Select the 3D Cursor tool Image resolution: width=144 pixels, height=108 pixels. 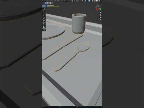tap(44, 9)
